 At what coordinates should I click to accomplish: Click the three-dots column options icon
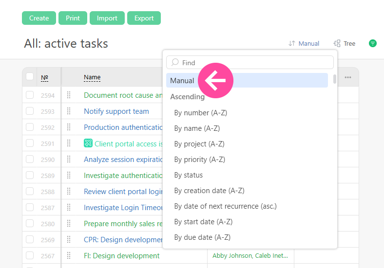(x=348, y=77)
